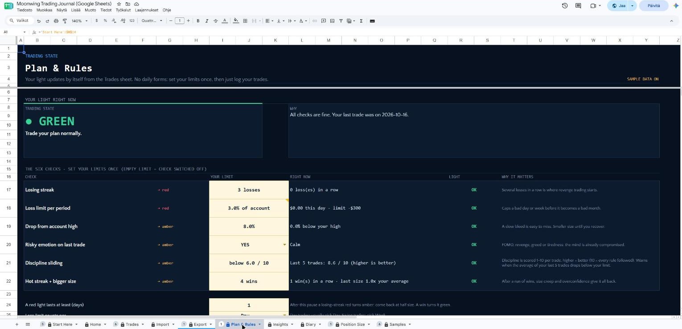Format as percent with % icon
Viewport: 682px width, 329px height.
coord(105,21)
